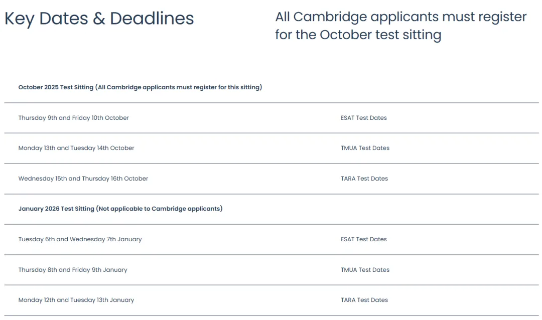Click the Cambridge applicants October sitting notice

click(x=401, y=26)
